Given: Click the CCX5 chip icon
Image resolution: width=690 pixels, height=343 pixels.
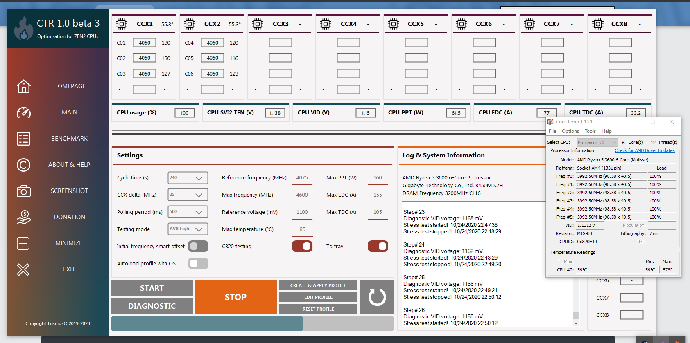Looking at the screenshot, I should [393, 24].
